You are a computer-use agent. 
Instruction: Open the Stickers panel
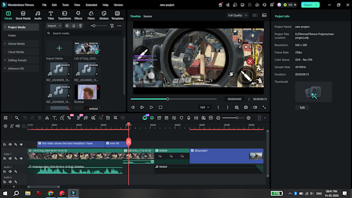(104, 16)
